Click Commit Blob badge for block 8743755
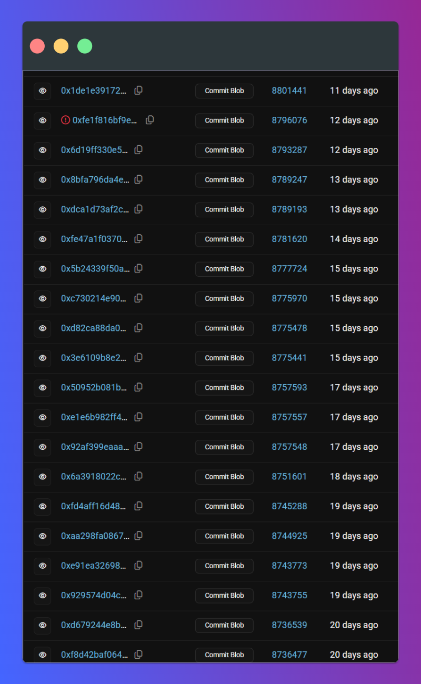 [224, 596]
